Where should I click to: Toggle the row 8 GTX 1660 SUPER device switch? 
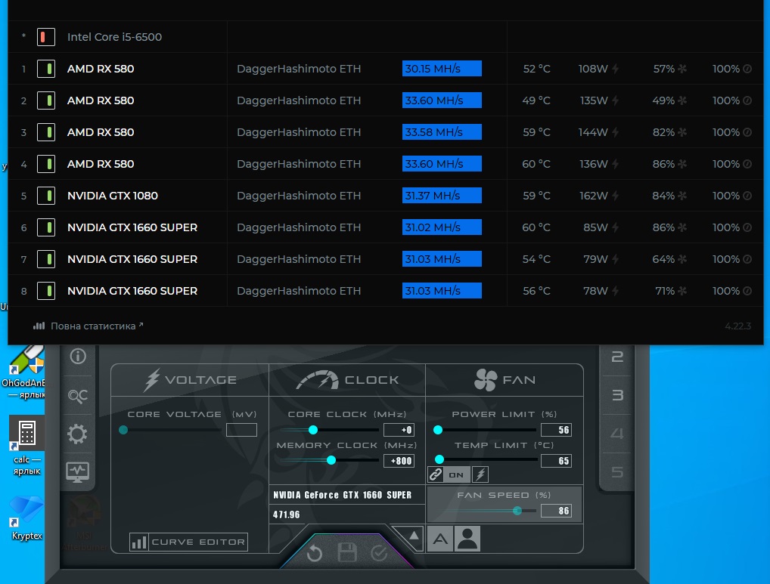[x=46, y=291]
